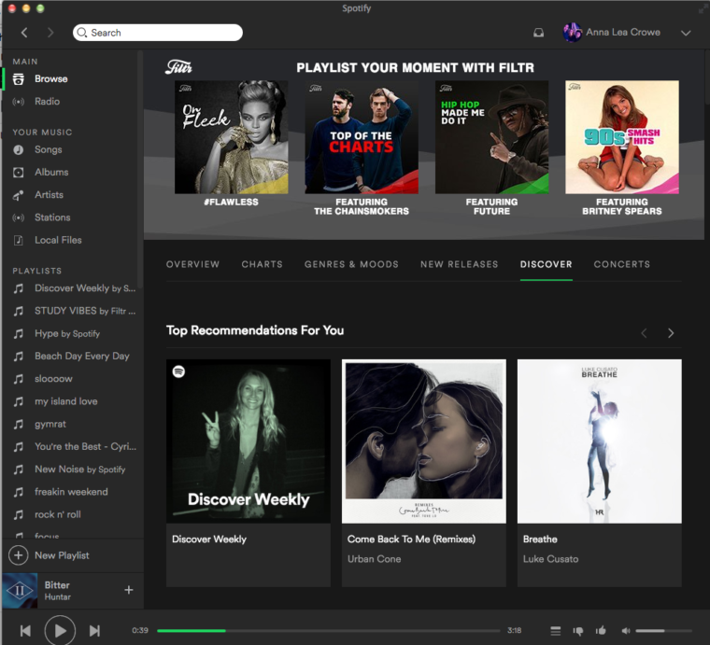
Task: Open New Noise by Spotify playlist
Action: click(x=80, y=470)
